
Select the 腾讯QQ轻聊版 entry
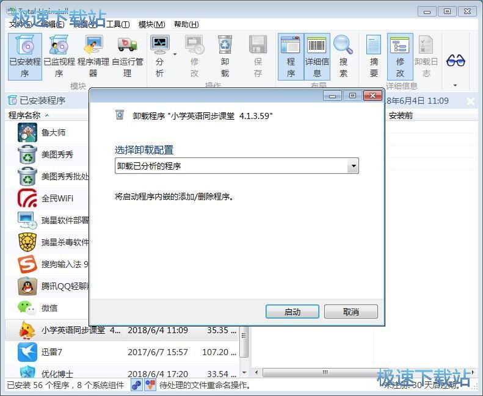point(65,286)
